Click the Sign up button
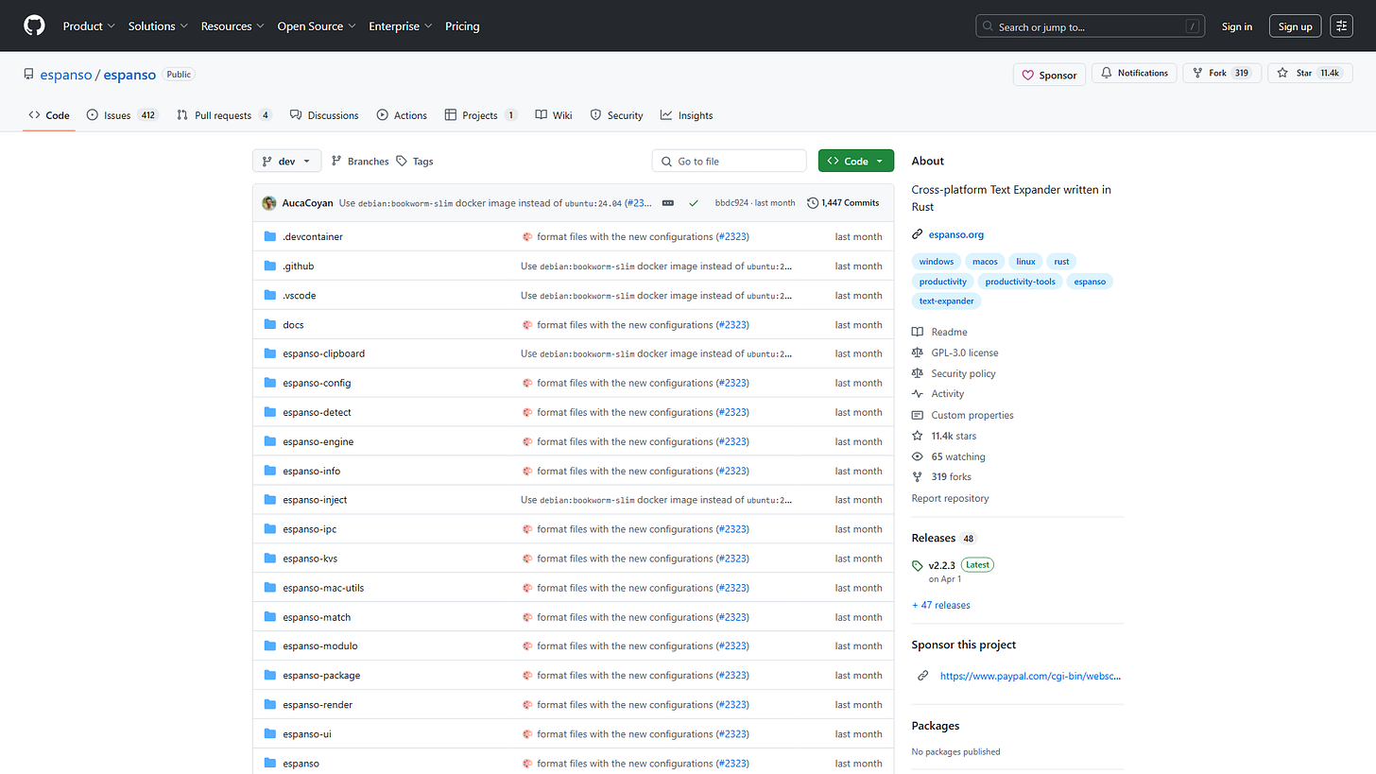 pos(1295,26)
